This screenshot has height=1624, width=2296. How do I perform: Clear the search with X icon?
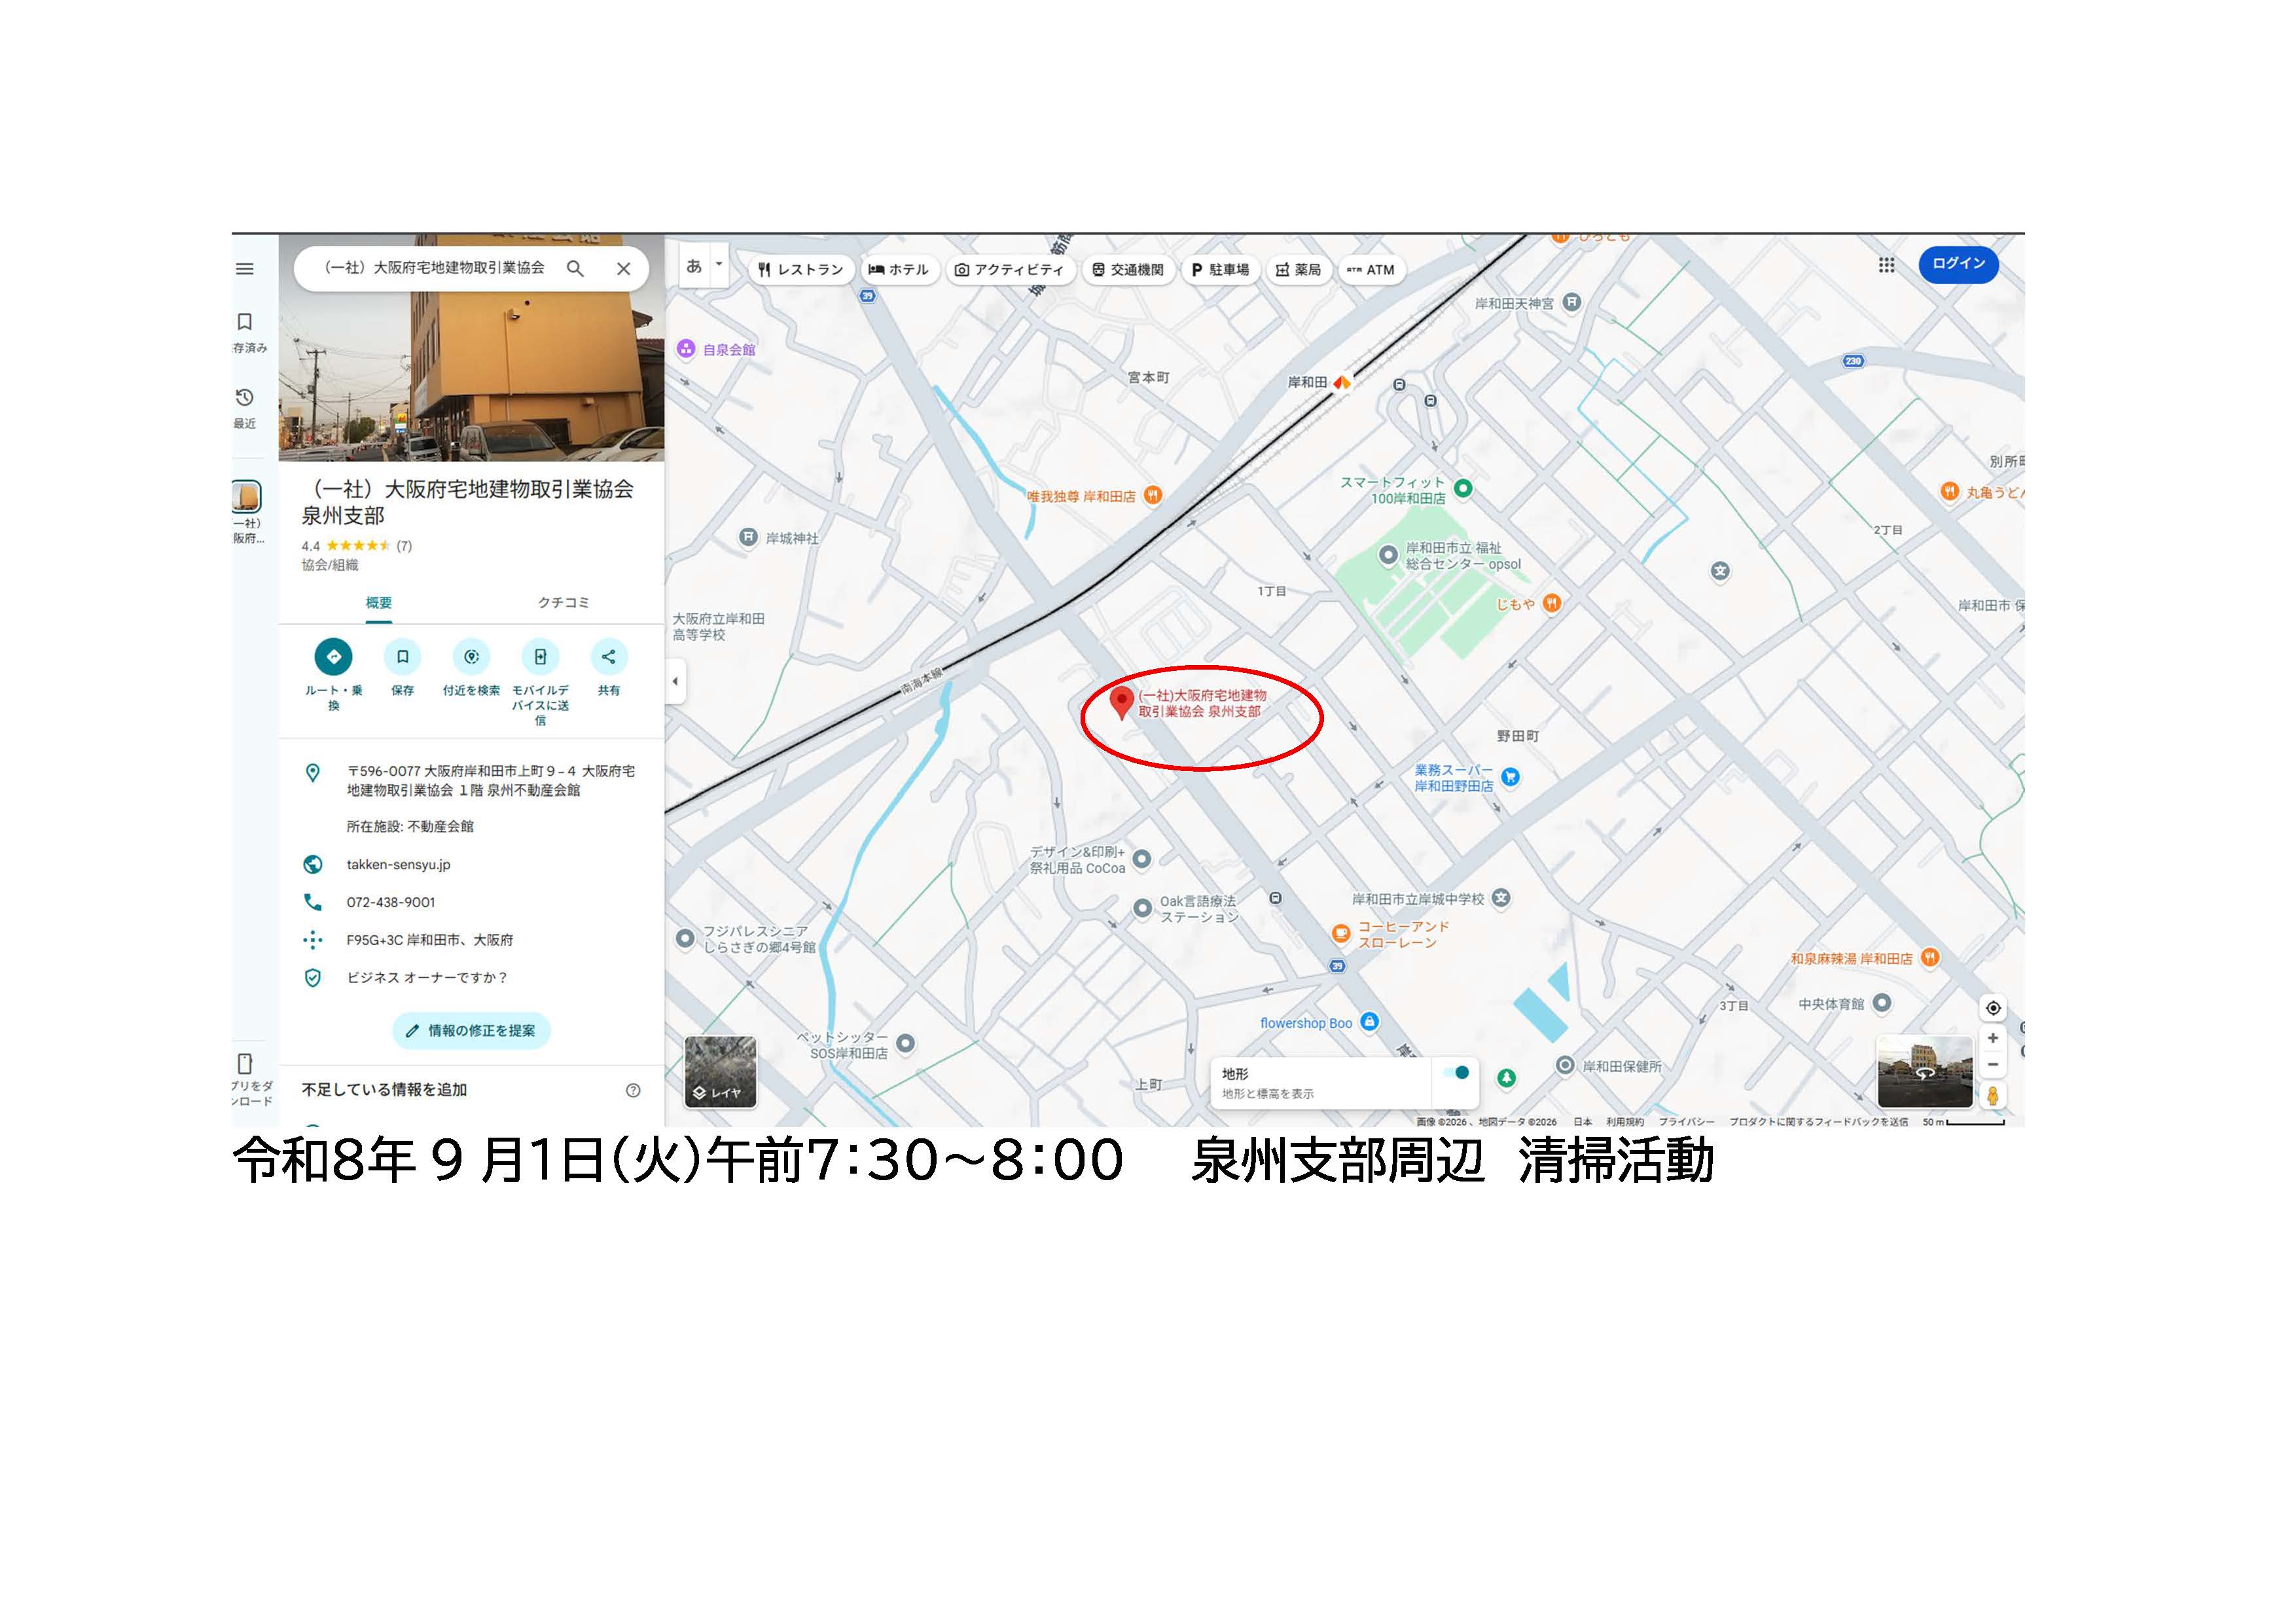623,268
